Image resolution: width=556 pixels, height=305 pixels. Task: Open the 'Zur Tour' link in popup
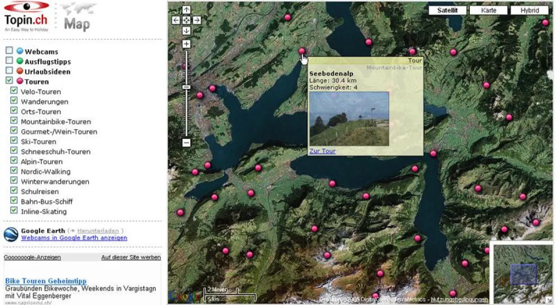[322, 151]
